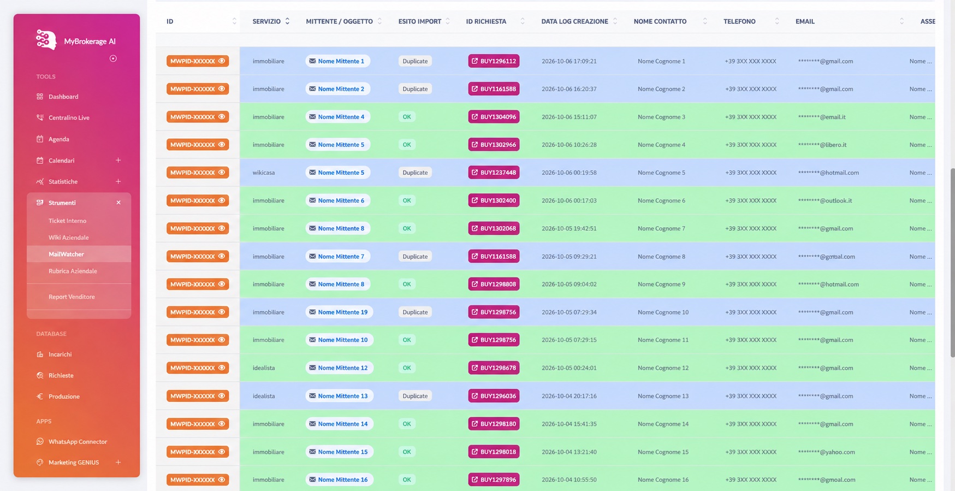Screen dimensions: 955x491
Task: Click the Incarichi icon under Database
Action: pos(40,354)
